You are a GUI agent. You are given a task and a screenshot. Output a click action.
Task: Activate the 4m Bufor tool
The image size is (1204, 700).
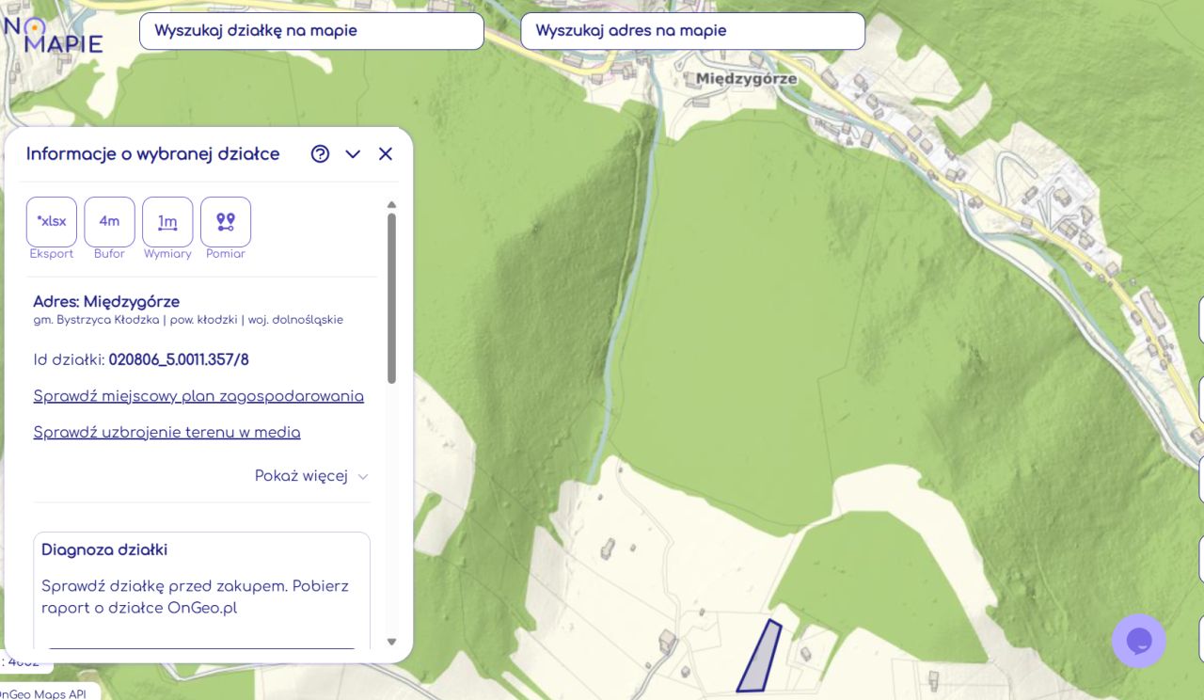point(109,222)
